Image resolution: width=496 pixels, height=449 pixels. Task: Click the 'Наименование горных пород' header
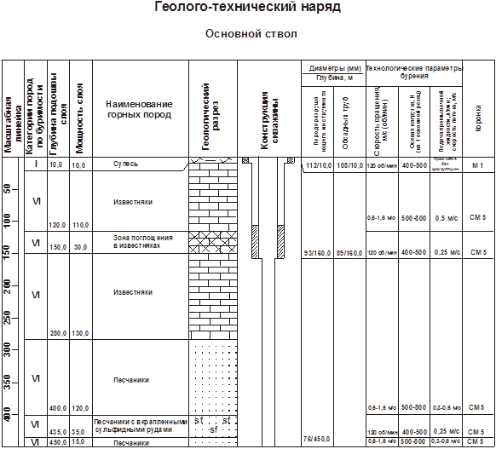pos(139,109)
